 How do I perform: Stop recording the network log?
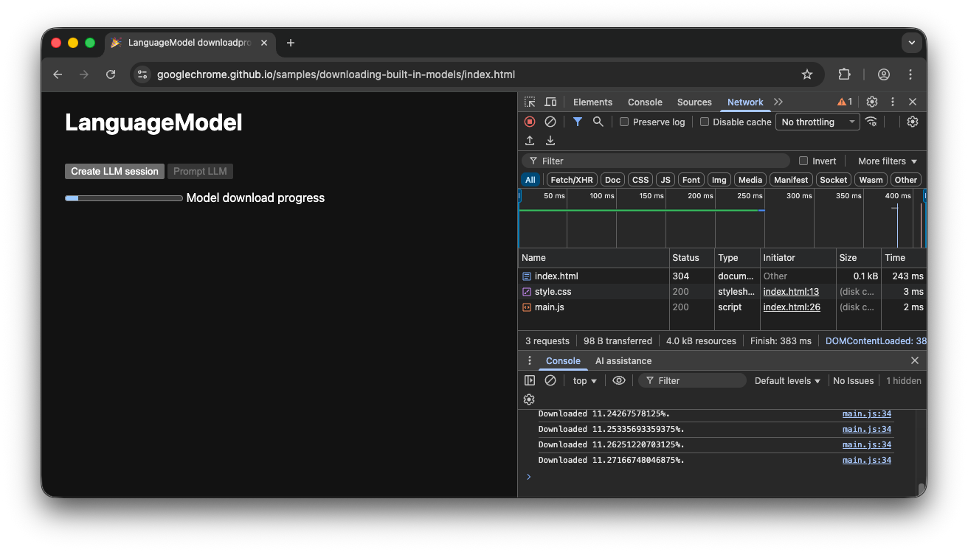[530, 122]
